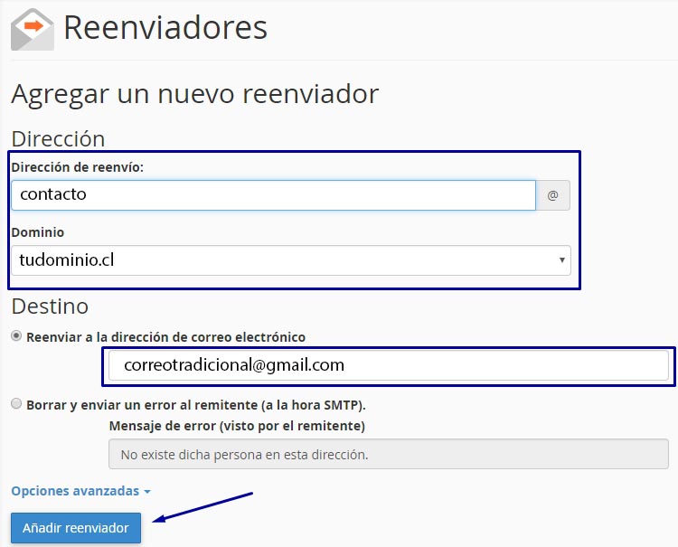
Task: Click the @ symbol addon
Action: [x=552, y=195]
